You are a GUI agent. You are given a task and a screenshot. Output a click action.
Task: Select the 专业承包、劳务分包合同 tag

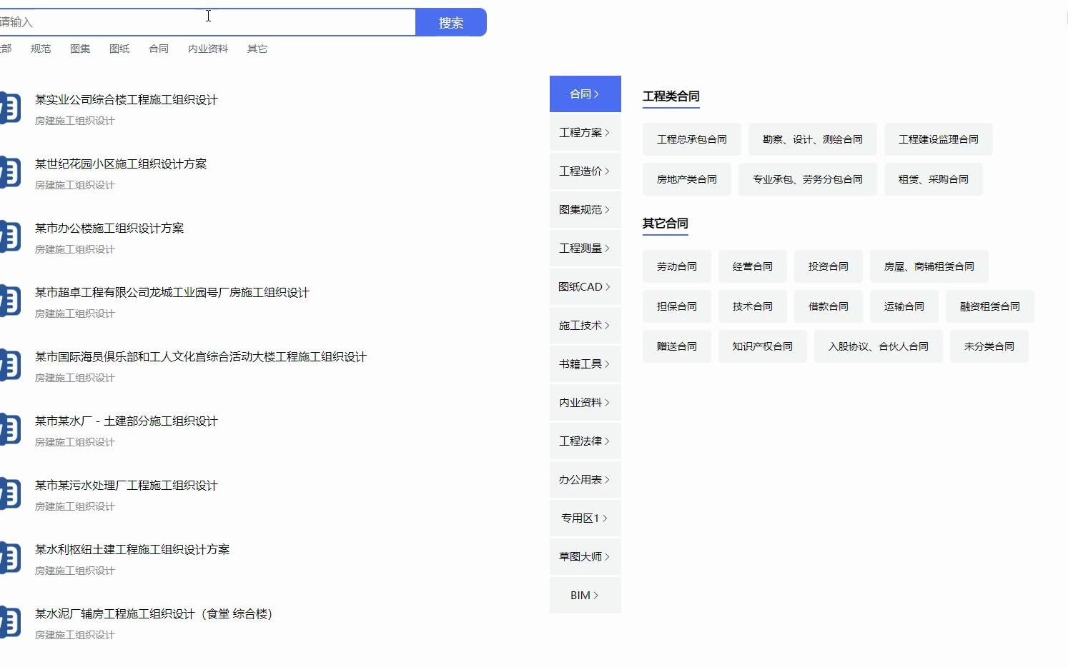808,179
